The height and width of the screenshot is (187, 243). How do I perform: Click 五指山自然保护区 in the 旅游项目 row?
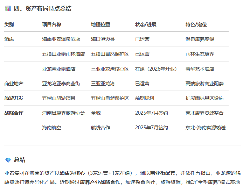(x=110, y=98)
